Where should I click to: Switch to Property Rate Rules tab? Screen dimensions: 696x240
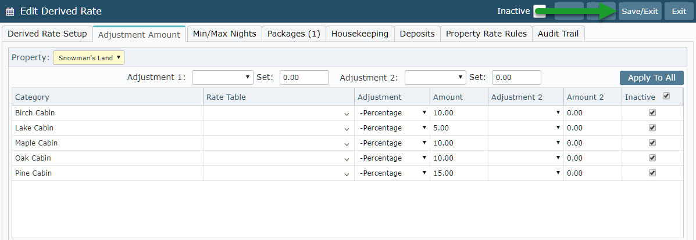point(487,34)
